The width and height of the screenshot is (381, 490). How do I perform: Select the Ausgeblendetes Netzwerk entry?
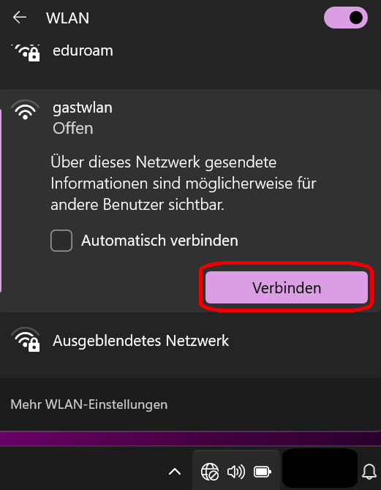[190, 341]
